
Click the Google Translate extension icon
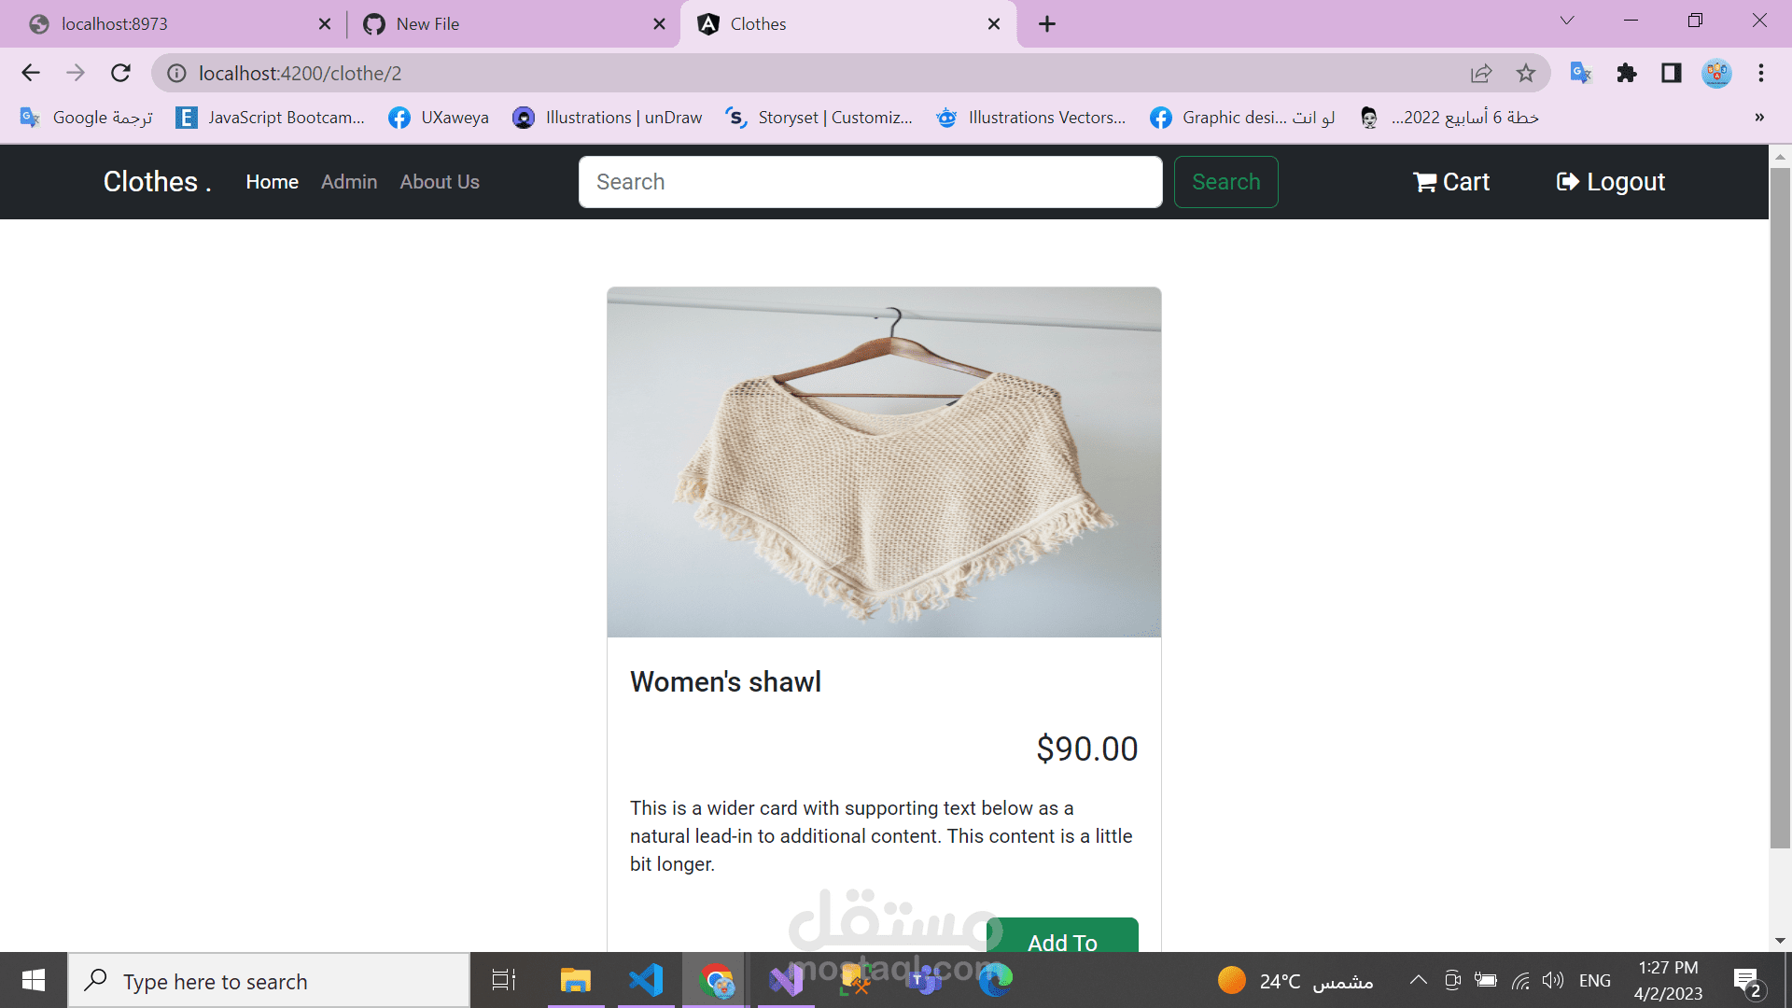[1580, 73]
